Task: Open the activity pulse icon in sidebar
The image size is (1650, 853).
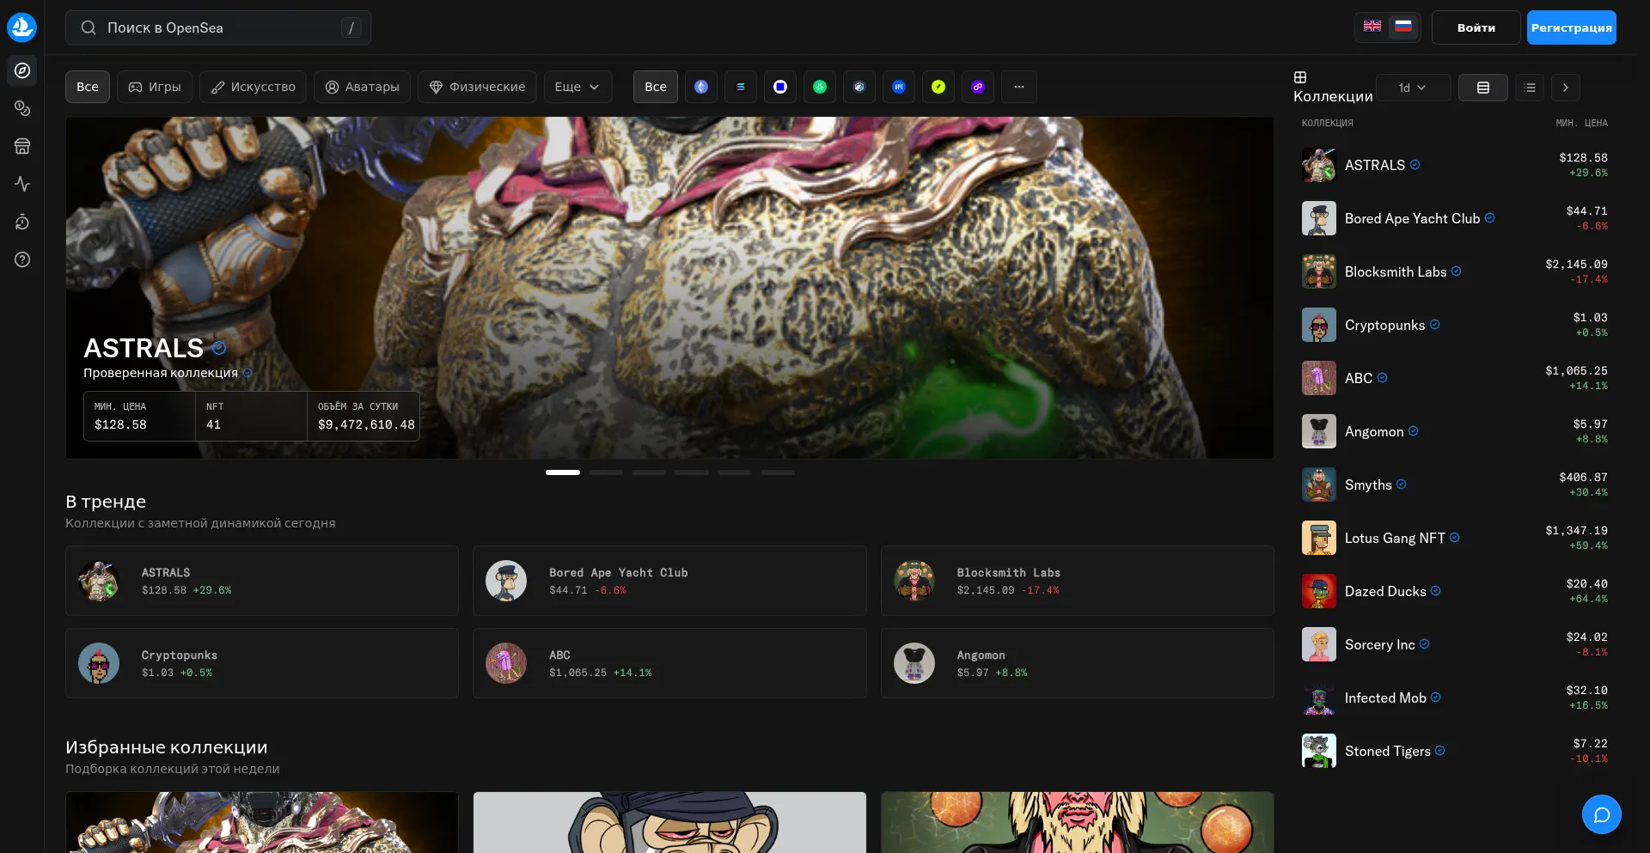Action: (x=22, y=184)
